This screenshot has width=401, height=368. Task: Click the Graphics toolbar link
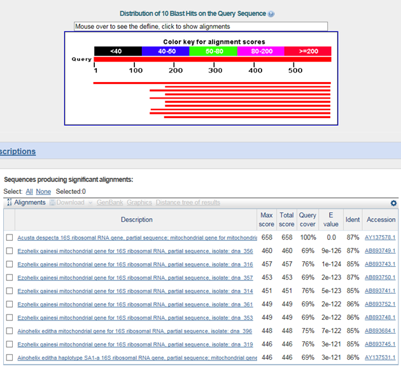click(x=139, y=203)
